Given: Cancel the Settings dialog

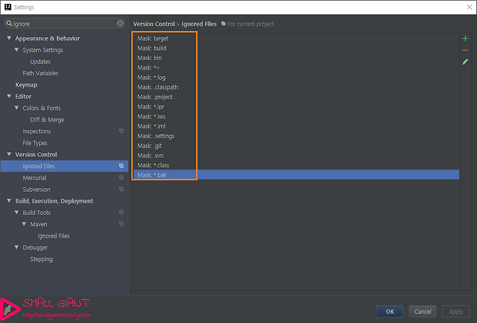Looking at the screenshot, I should pyautogui.click(x=423, y=312).
